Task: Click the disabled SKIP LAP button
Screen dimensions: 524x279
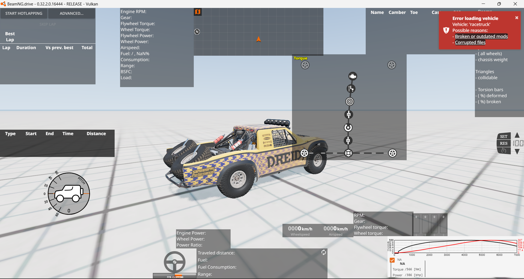Action: point(48,24)
